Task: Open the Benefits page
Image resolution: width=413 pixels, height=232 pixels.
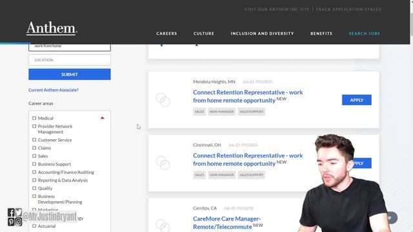Action: click(321, 34)
